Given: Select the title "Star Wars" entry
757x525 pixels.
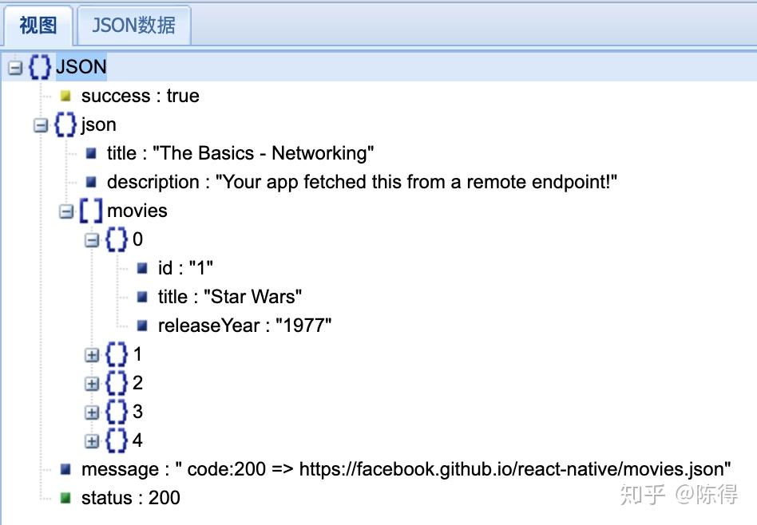Looking at the screenshot, I should point(230,297).
